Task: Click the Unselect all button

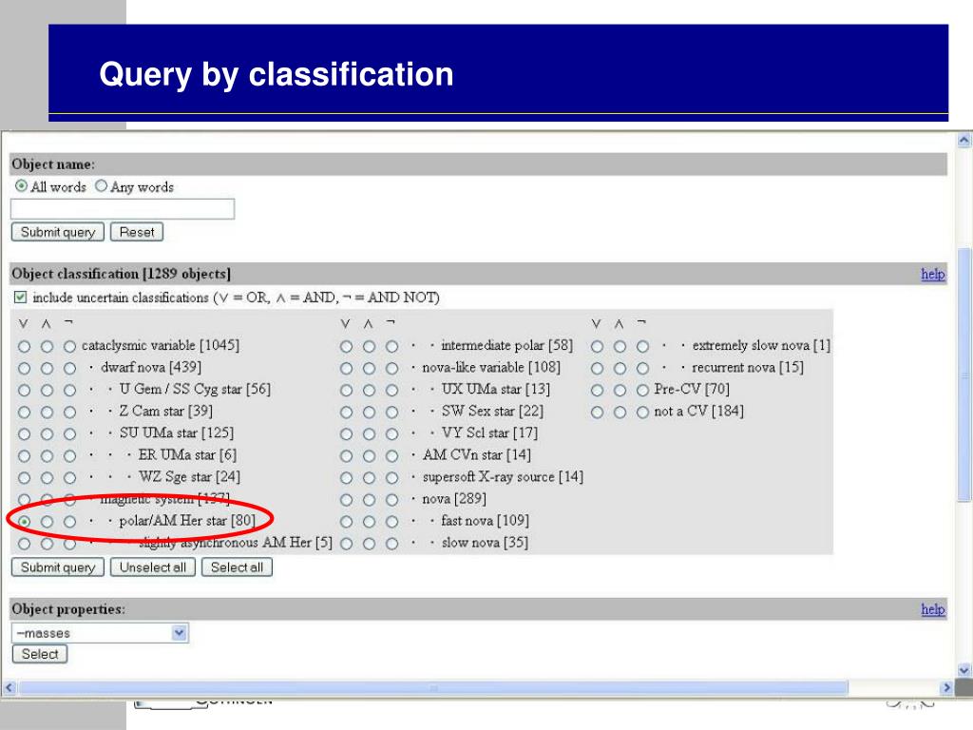Action: 153,567
